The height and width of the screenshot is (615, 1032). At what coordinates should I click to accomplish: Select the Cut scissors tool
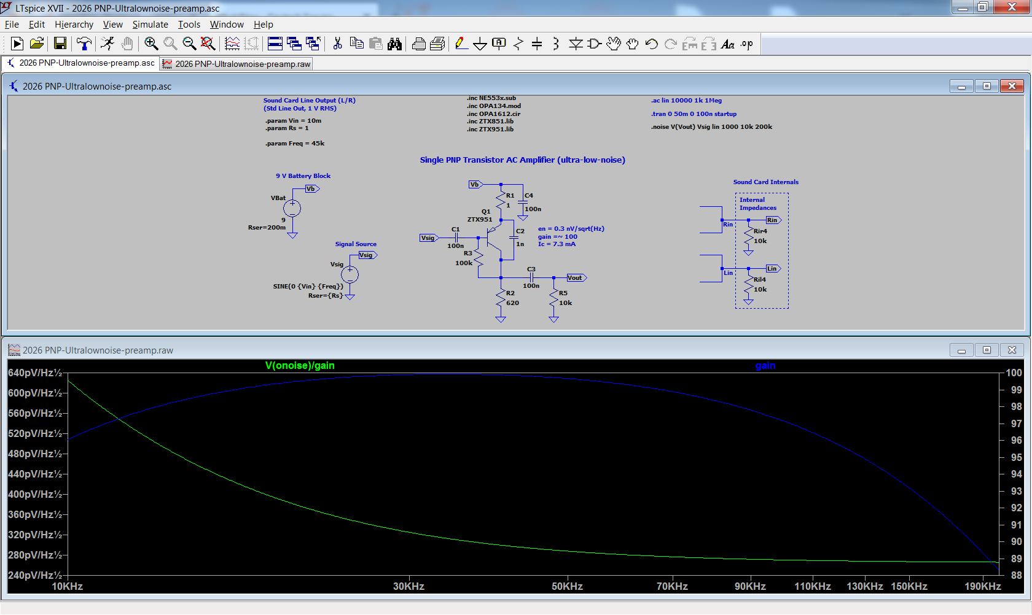pos(337,44)
